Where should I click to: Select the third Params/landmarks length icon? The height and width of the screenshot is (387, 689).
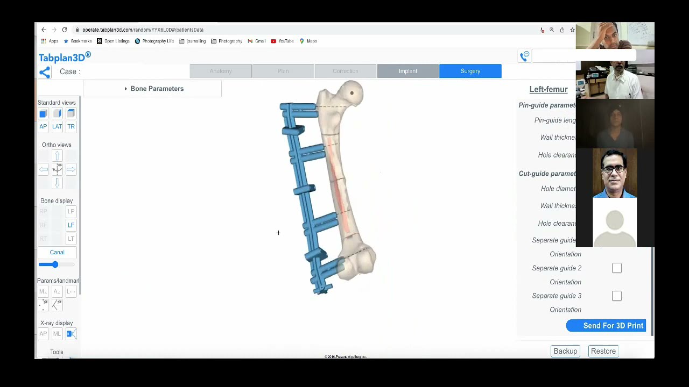click(71, 291)
